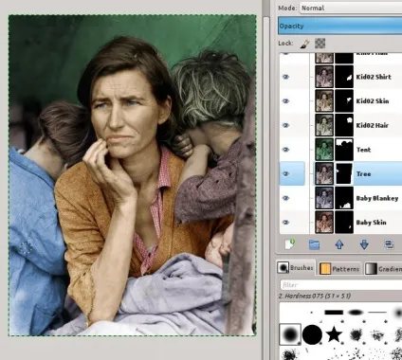
Task: Select the Kid02 Hair layer thumbnail
Action: (x=324, y=125)
